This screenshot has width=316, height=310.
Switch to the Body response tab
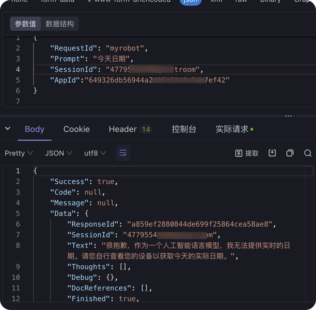click(34, 129)
